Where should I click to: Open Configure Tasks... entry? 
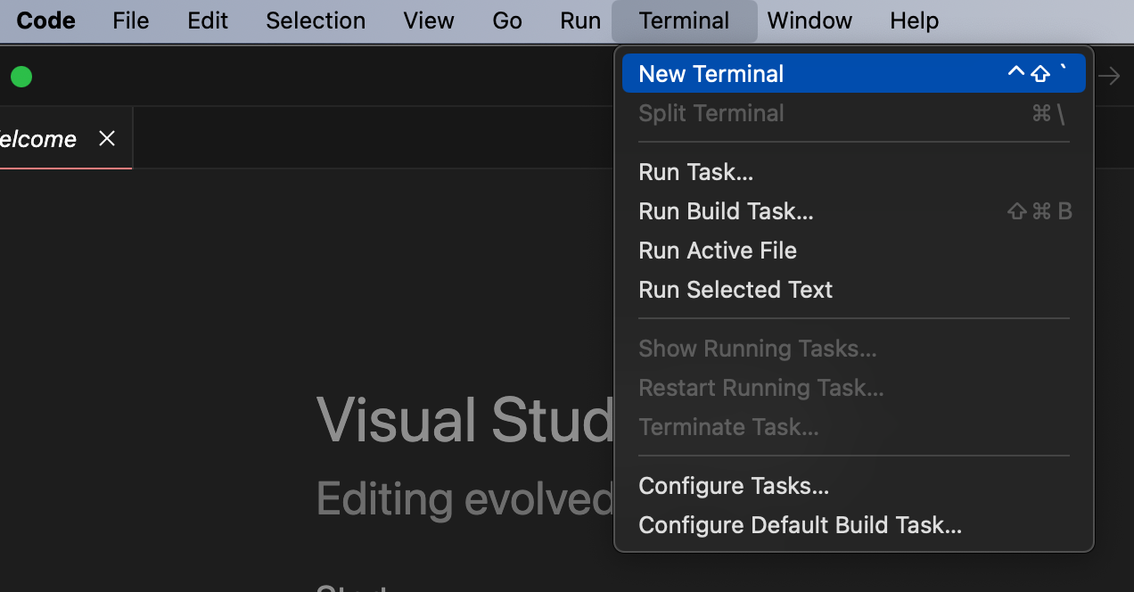pyautogui.click(x=733, y=486)
